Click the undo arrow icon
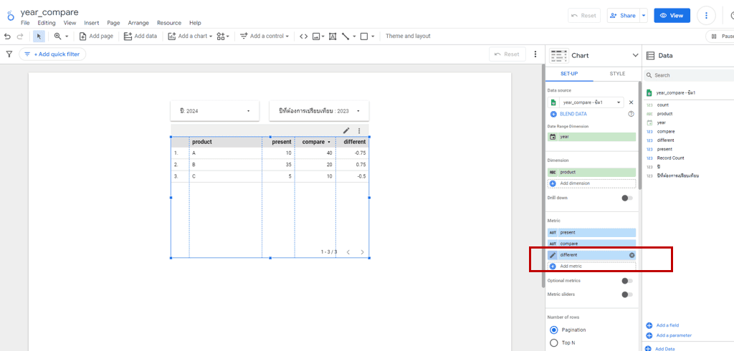Screen dimensions: 734x351 coord(7,36)
